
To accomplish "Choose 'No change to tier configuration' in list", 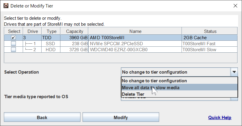I will [179, 81].
